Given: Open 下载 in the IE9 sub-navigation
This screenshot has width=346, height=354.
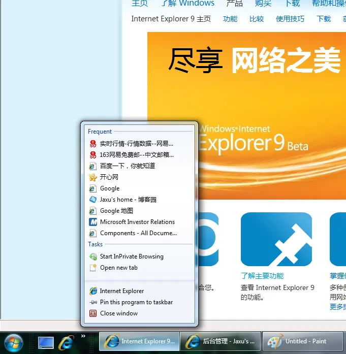Looking at the screenshot, I should tap(324, 19).
